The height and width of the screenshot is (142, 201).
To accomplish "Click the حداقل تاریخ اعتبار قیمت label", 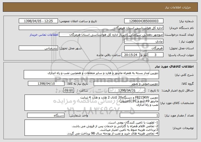I will pyautogui.click(x=178, y=90).
